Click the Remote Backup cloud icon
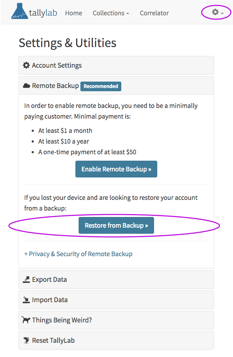This screenshot has width=233, height=357. pyautogui.click(x=27, y=86)
